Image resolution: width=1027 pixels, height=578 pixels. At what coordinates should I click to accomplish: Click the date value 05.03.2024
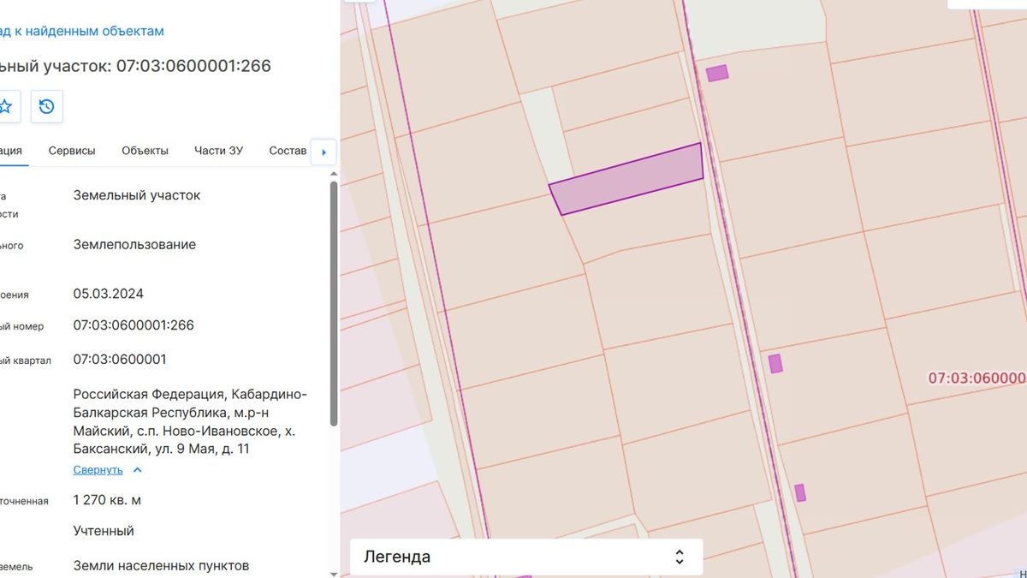pyautogui.click(x=108, y=294)
